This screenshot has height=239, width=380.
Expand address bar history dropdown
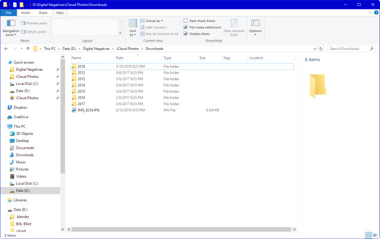tap(314, 49)
